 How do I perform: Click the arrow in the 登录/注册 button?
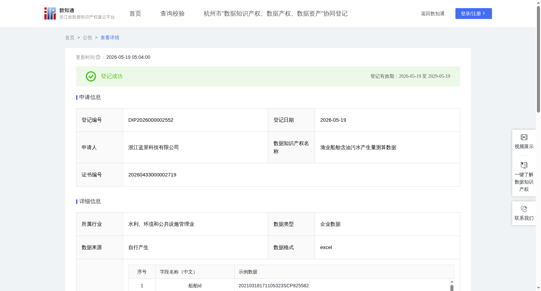click(x=484, y=14)
